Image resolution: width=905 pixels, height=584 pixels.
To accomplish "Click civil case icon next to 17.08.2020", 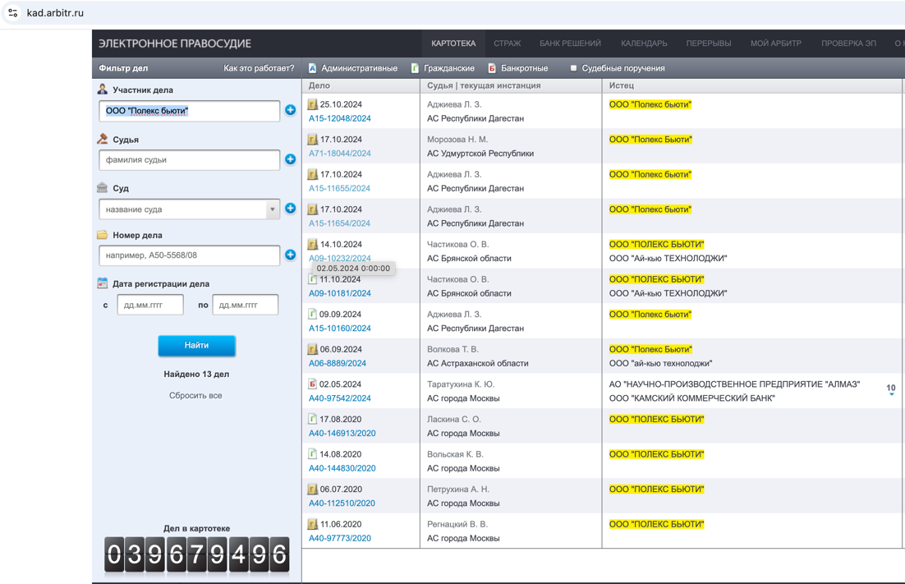I will pyautogui.click(x=312, y=419).
